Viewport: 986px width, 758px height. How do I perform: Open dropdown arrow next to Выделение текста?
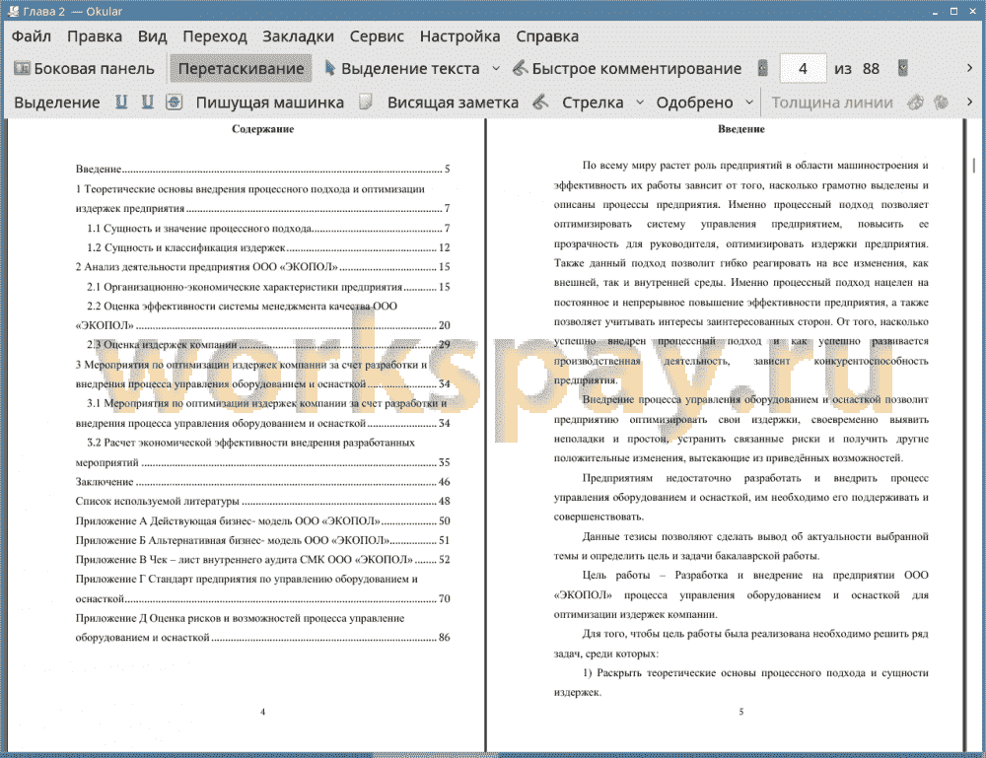[496, 69]
